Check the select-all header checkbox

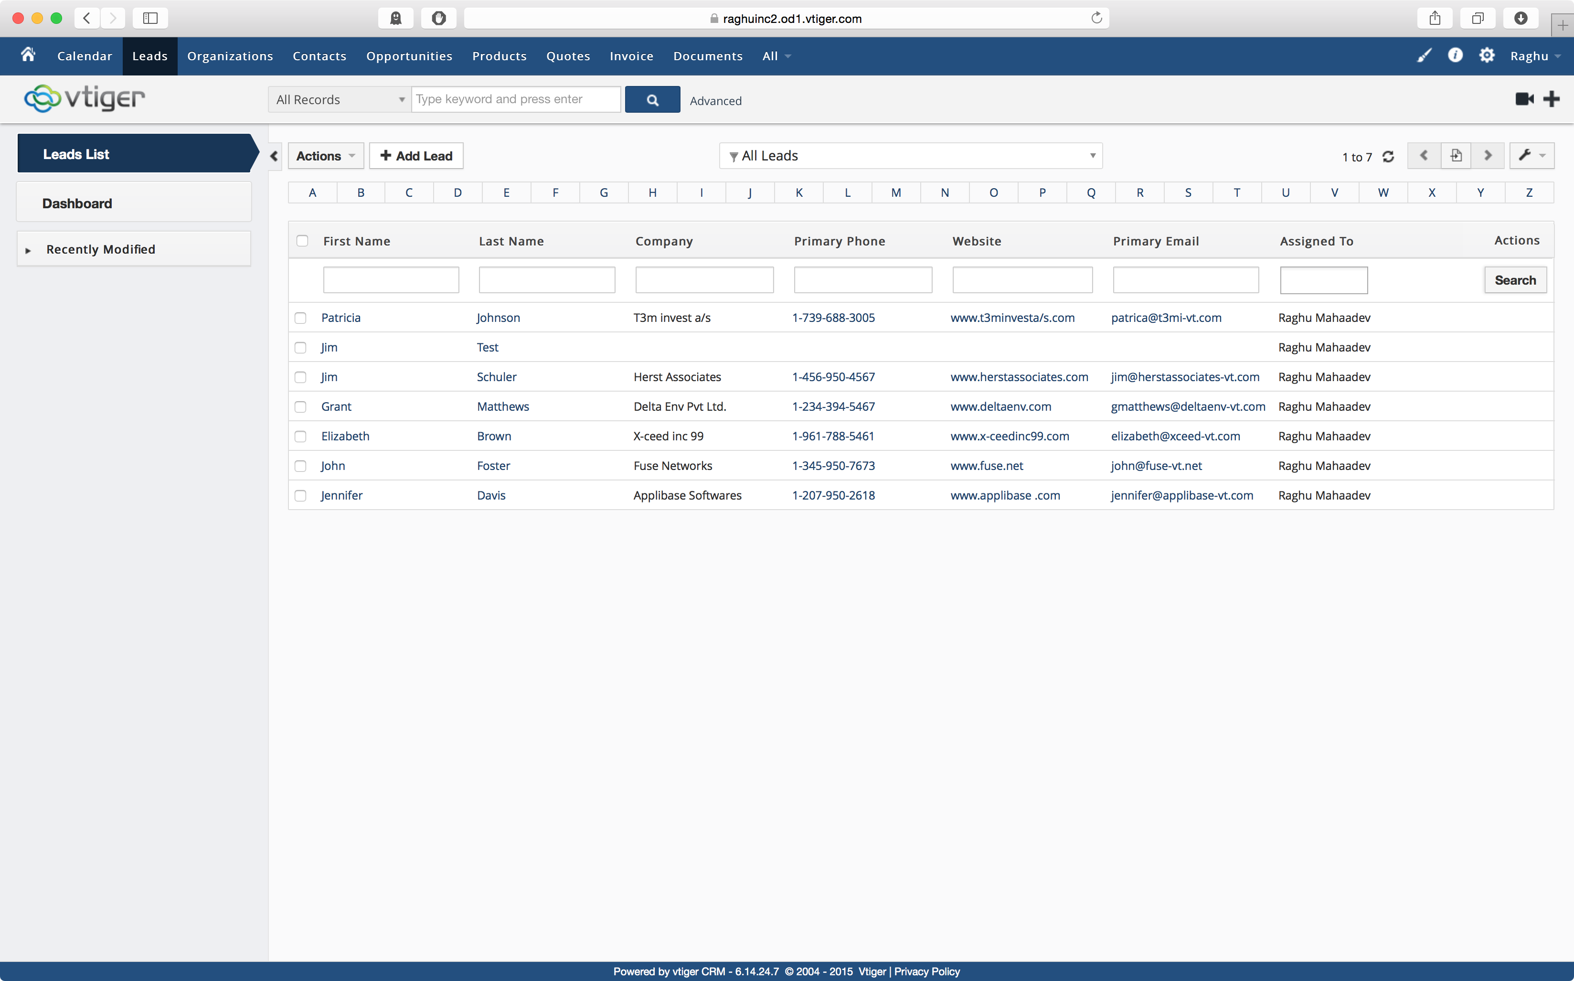click(x=302, y=241)
